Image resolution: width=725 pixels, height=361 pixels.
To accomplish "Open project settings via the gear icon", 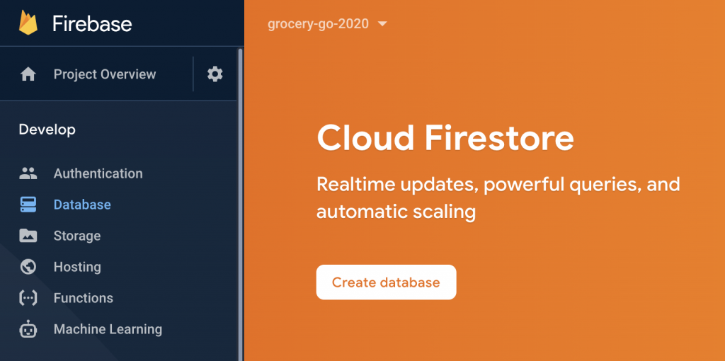I will click(215, 74).
